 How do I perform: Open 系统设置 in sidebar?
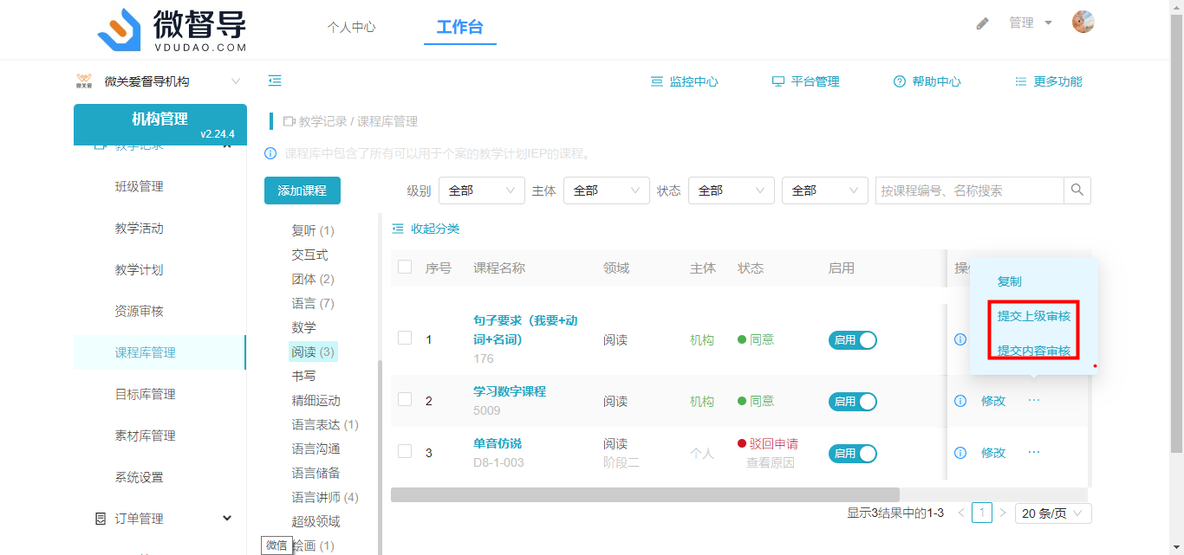(x=139, y=477)
